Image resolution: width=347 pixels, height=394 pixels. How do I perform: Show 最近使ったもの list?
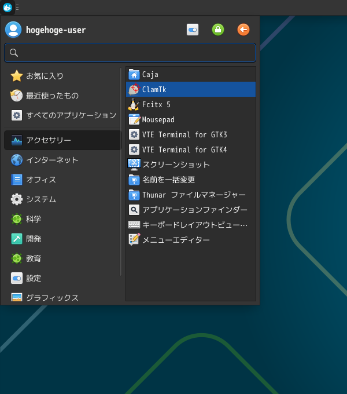pos(63,96)
